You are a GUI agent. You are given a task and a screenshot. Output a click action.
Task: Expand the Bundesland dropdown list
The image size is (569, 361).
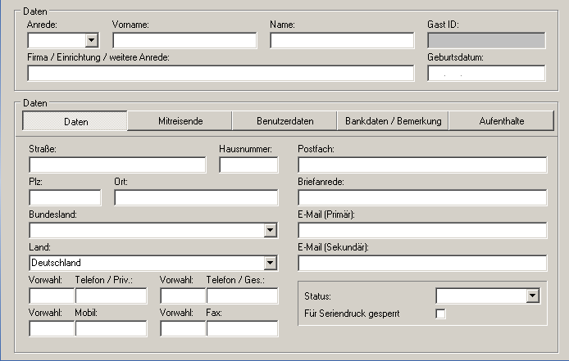271,231
